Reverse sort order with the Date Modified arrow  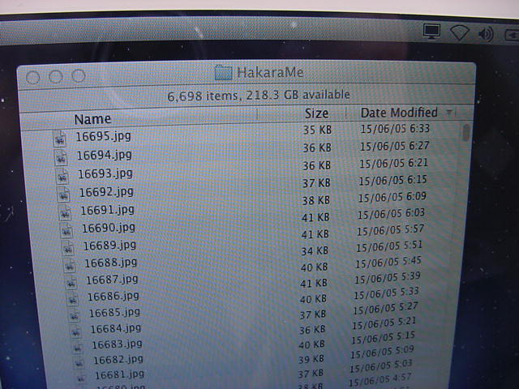(x=449, y=112)
